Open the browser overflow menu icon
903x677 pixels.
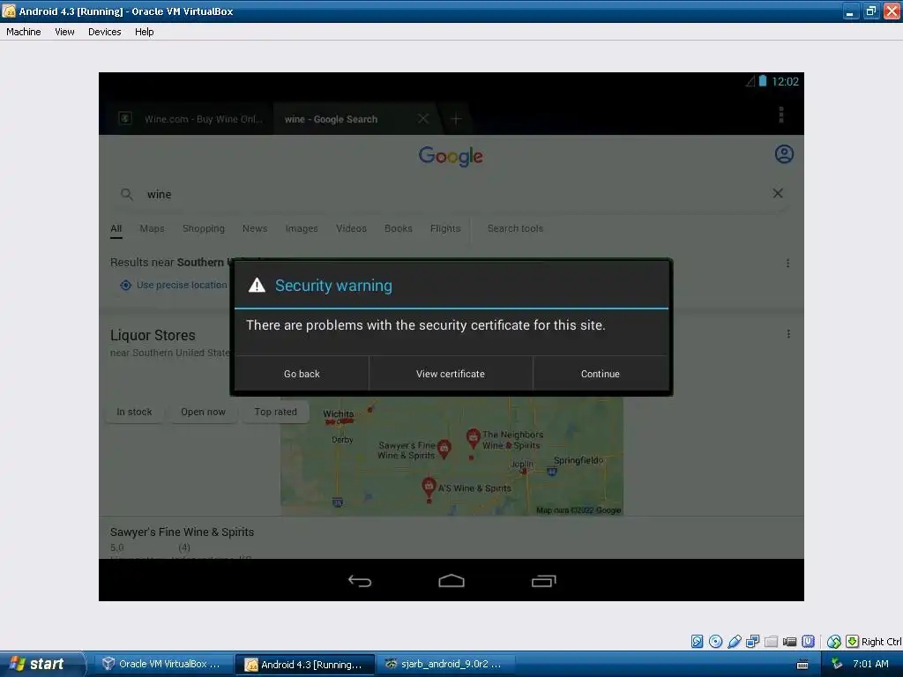[x=781, y=115]
